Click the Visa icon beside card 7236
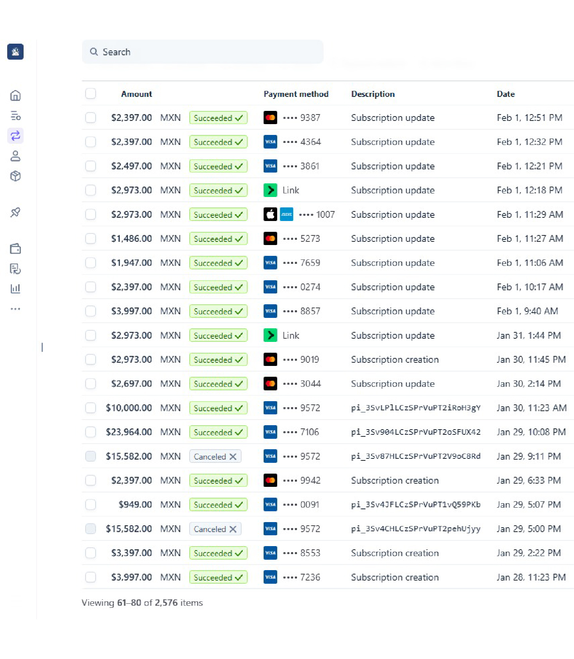Viewport: 574px width, 659px height. click(270, 577)
